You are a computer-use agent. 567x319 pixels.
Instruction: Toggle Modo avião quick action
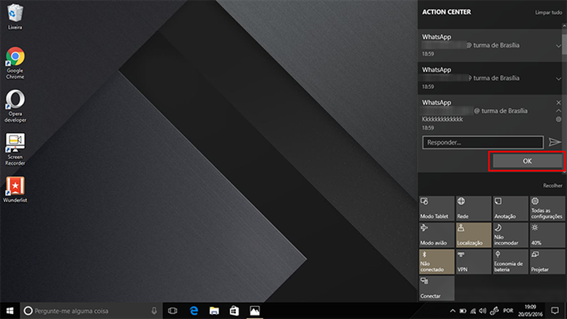click(436, 235)
